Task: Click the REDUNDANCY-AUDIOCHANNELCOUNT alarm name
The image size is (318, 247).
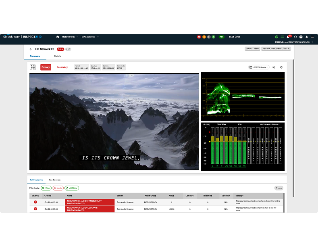Action: pyautogui.click(x=89, y=202)
